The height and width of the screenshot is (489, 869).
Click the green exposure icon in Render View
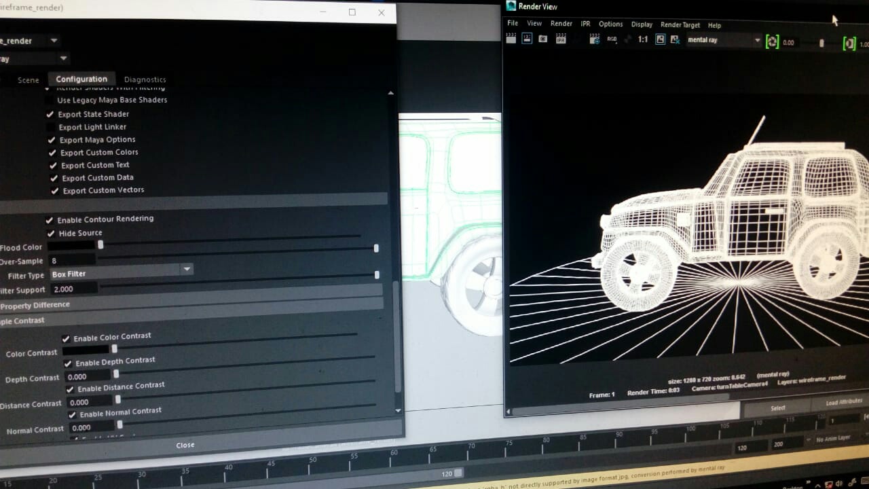pyautogui.click(x=772, y=42)
